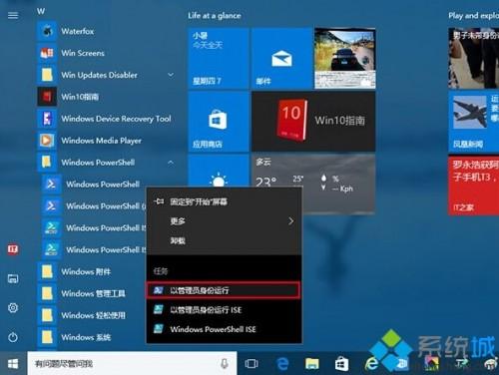Open the Win10指南 wide tile
The image size is (499, 375).
pyautogui.click(x=313, y=122)
